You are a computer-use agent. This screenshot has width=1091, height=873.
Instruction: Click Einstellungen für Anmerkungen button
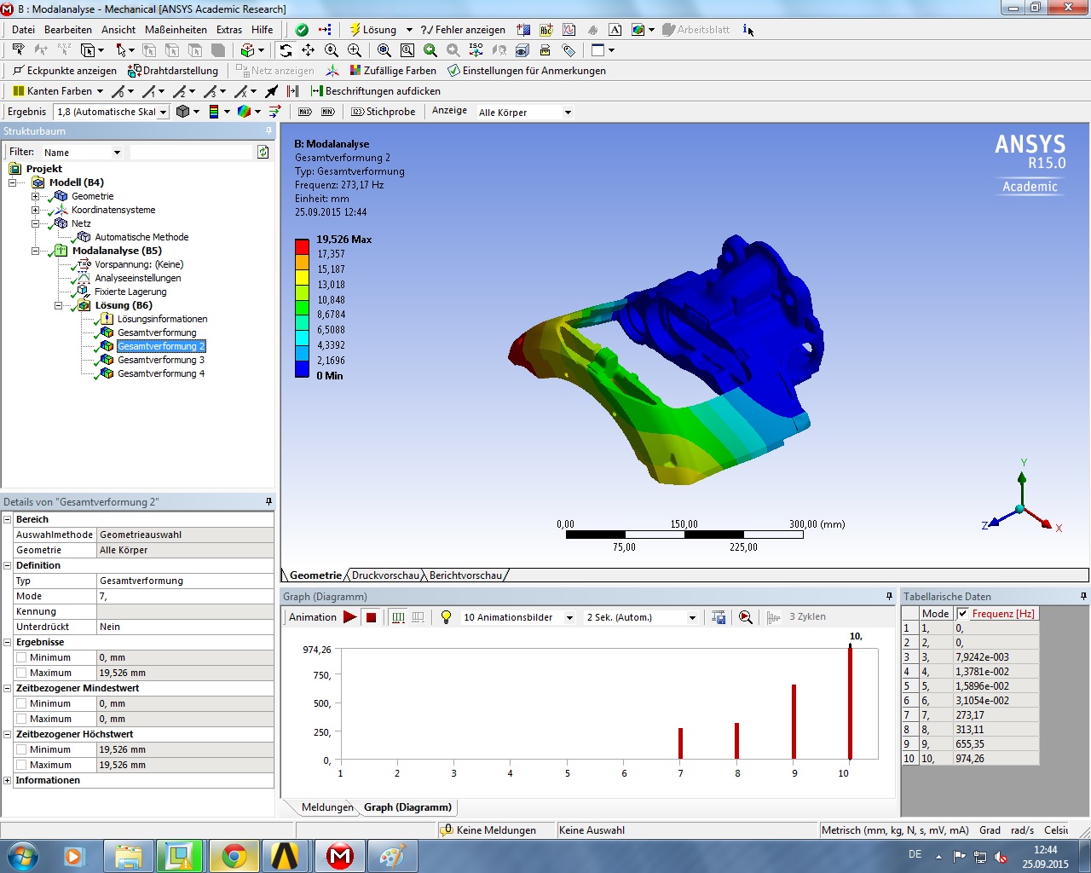click(527, 71)
